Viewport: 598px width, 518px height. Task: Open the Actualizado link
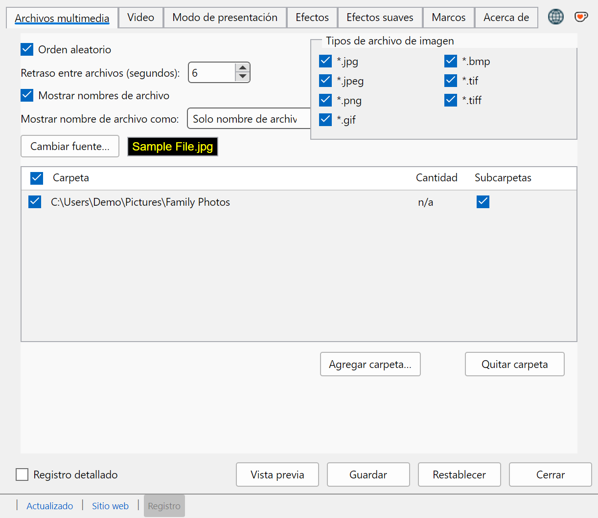point(50,506)
